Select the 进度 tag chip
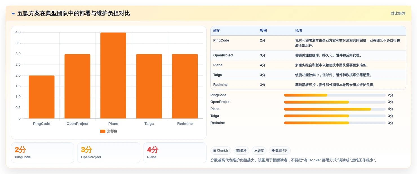The height and width of the screenshot is (174, 417). (x=259, y=151)
